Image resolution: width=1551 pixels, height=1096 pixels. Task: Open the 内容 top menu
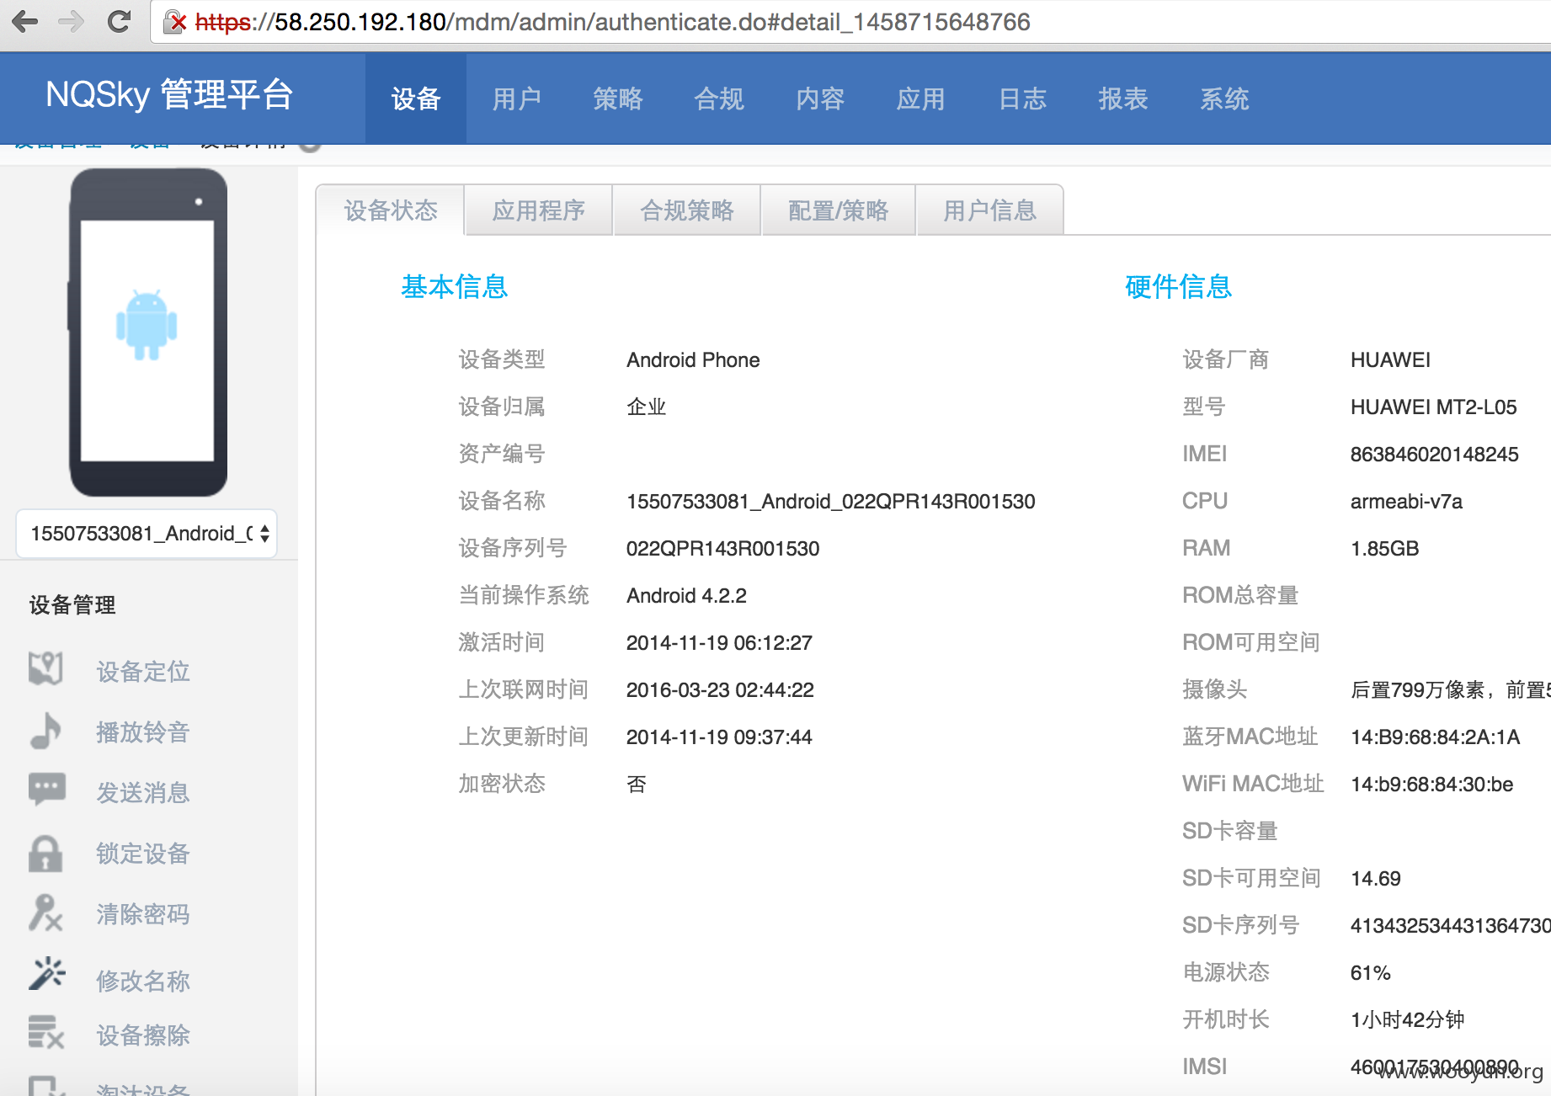click(x=820, y=98)
